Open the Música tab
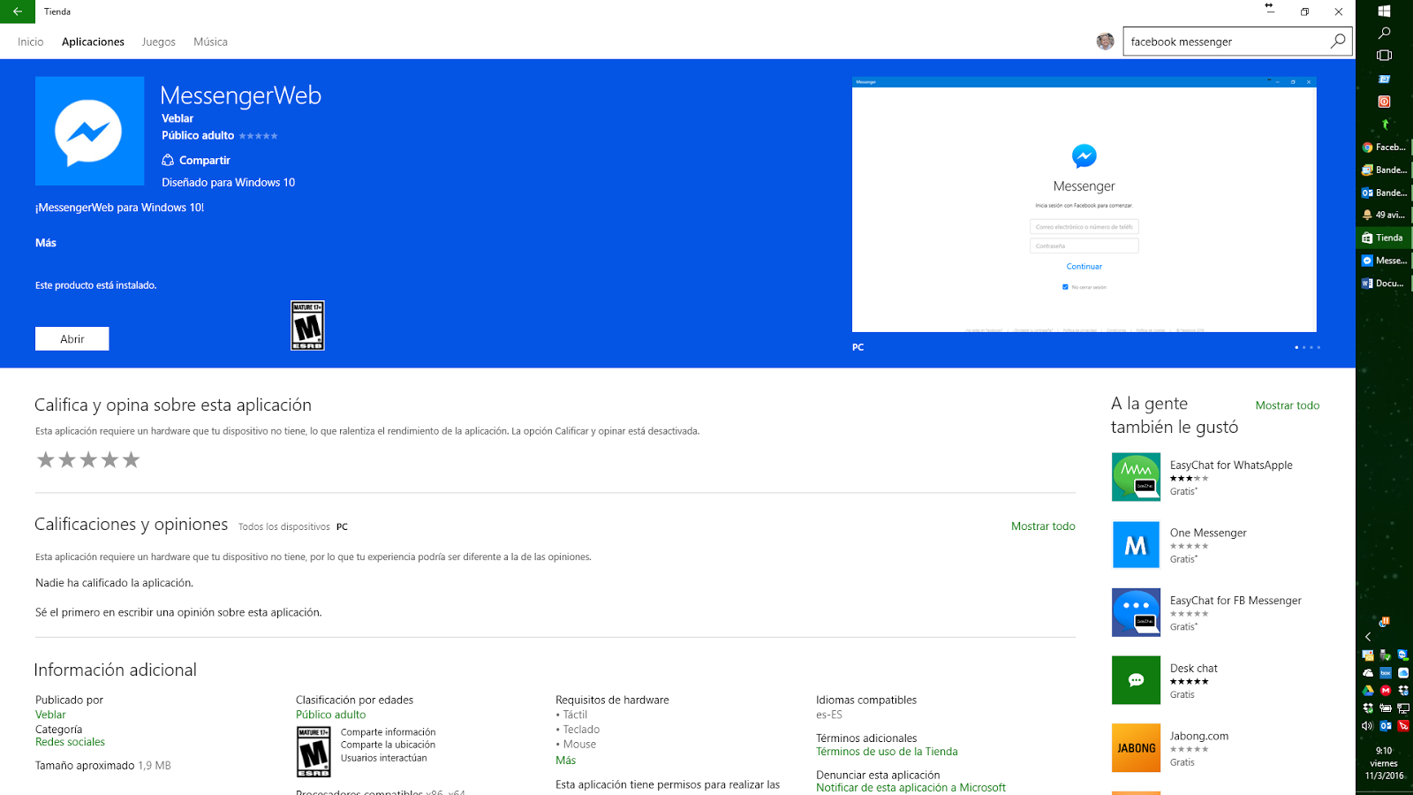The height and width of the screenshot is (795, 1413). (210, 42)
